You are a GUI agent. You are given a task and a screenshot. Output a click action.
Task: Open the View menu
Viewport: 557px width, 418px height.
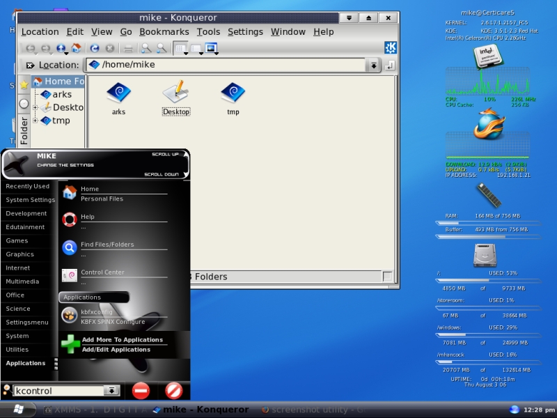102,32
